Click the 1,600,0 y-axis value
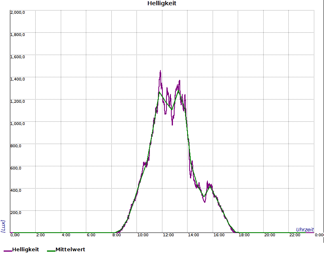 tap(17, 57)
